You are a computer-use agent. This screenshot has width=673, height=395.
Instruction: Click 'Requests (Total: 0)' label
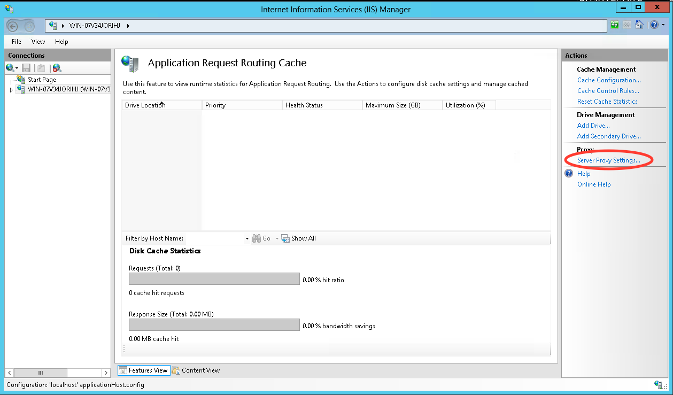[x=155, y=268]
